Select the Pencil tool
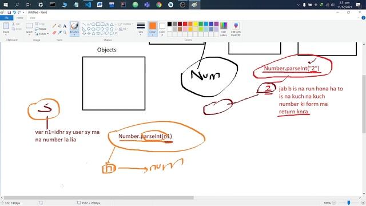Screen dimensions: 366x206 point(54,26)
